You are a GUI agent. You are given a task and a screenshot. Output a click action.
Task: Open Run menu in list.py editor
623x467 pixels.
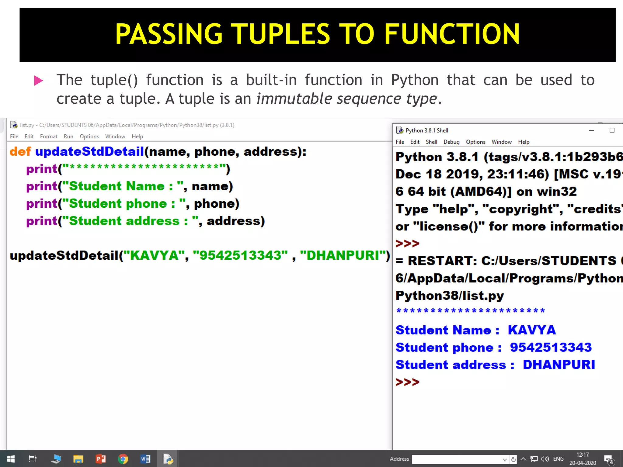tap(68, 137)
